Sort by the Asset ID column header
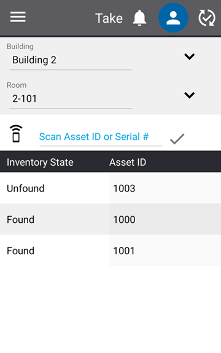The height and width of the screenshot is (353, 221). coord(128,162)
